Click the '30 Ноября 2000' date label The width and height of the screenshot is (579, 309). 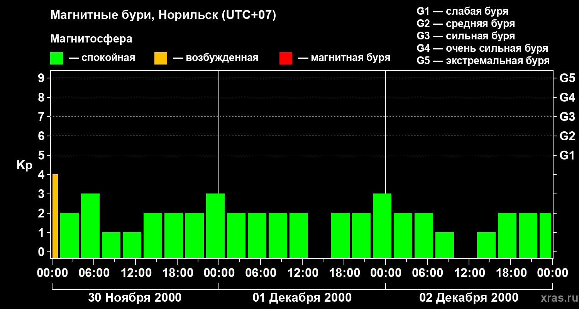pyautogui.click(x=135, y=298)
